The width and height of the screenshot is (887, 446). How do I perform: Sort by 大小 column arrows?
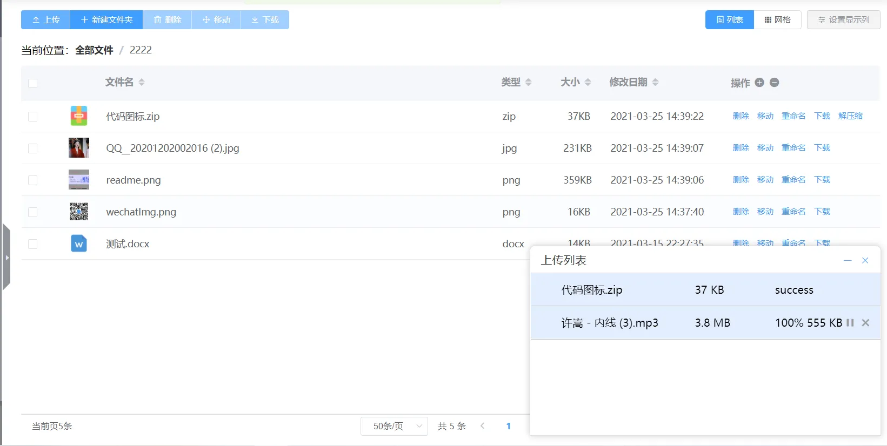(x=588, y=82)
